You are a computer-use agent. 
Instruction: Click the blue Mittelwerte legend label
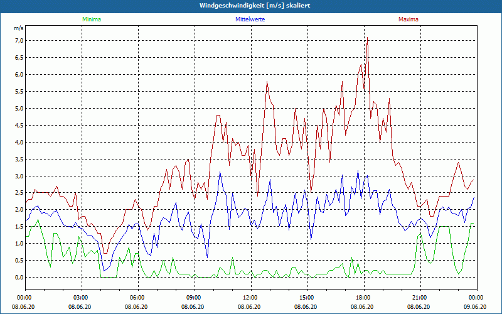[x=250, y=19]
